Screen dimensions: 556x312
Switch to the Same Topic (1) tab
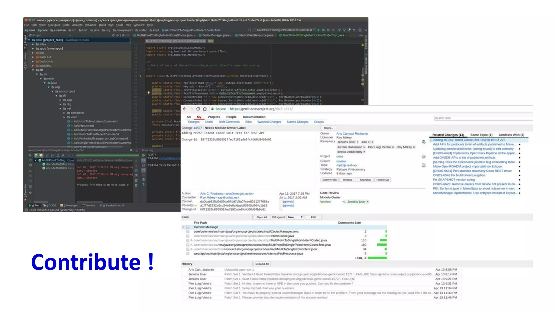481,135
